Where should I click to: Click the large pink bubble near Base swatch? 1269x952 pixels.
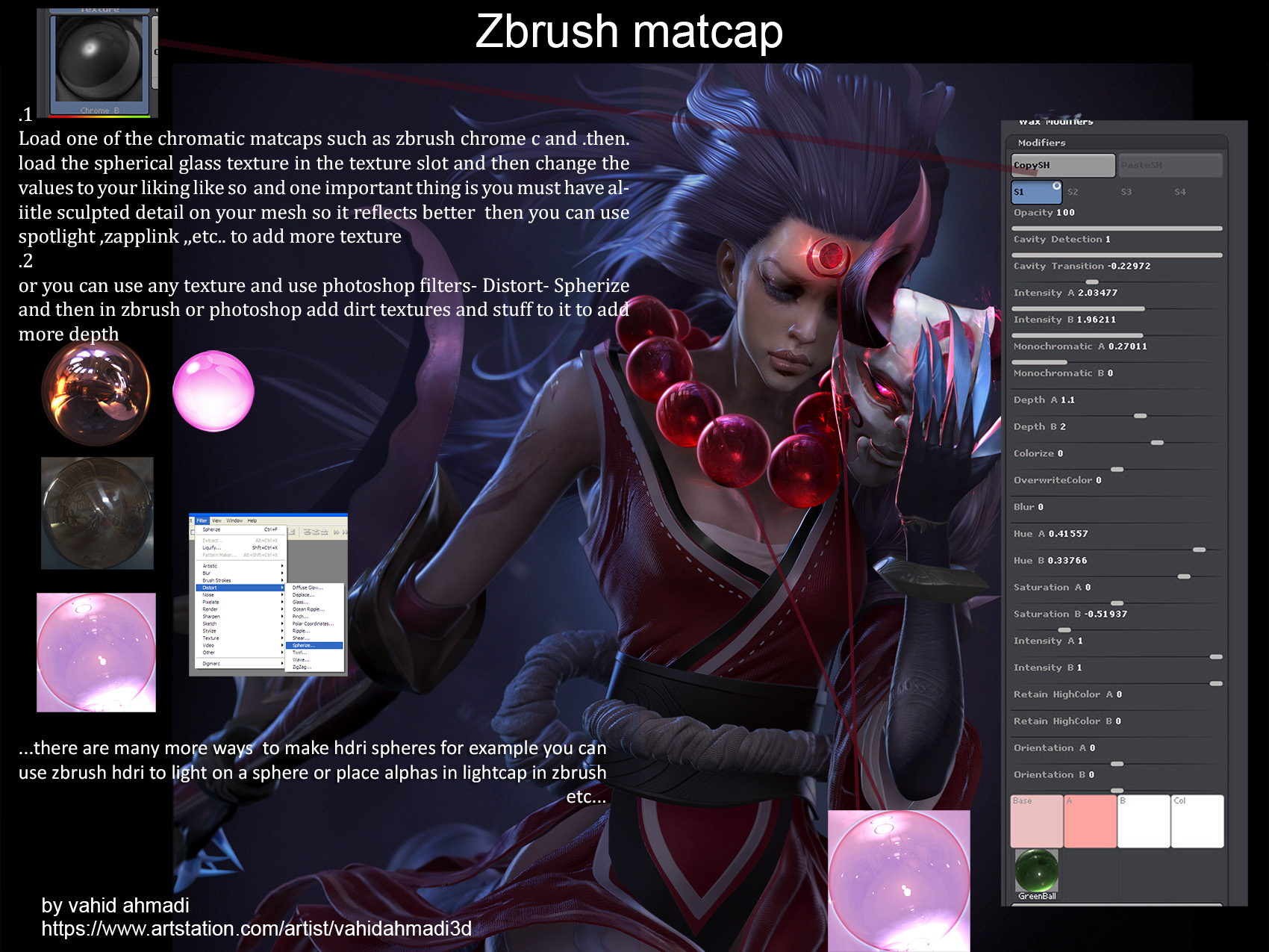[899, 881]
